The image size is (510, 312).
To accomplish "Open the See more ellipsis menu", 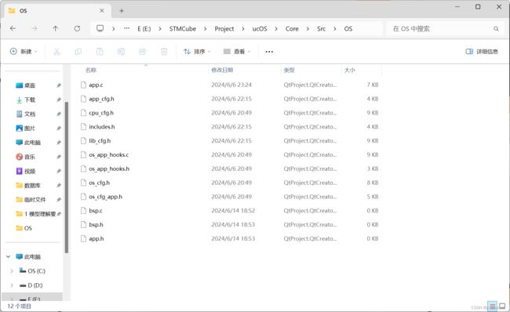I will [x=269, y=52].
